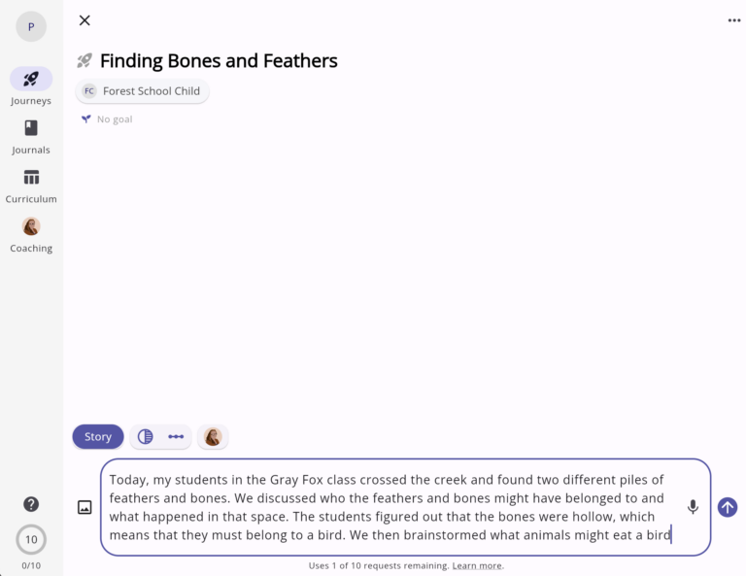Send the story with the arrow button
Image resolution: width=746 pixels, height=576 pixels.
(728, 507)
